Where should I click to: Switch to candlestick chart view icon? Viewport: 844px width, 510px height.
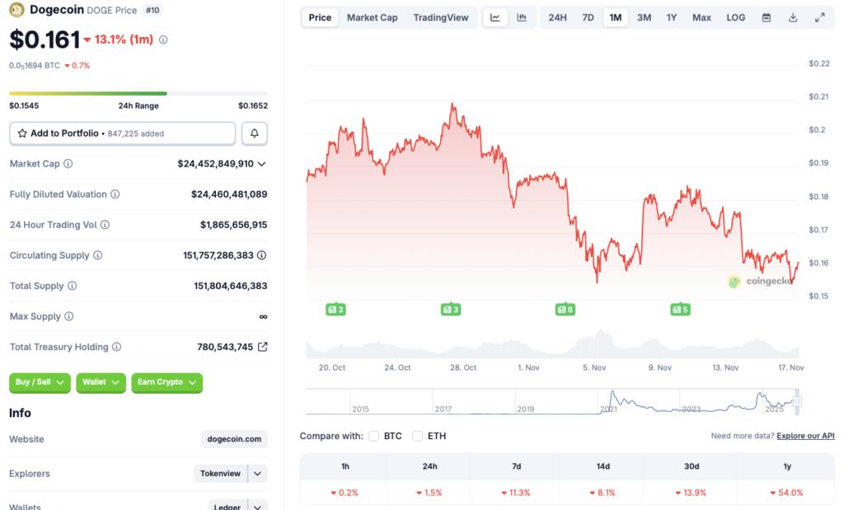[521, 17]
